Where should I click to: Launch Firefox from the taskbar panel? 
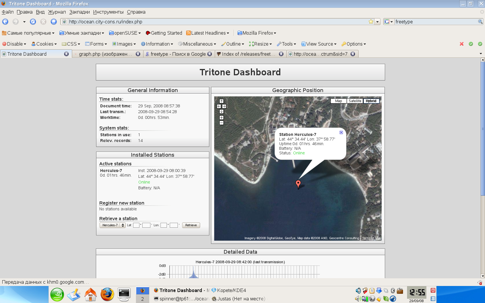pyautogui.click(x=107, y=295)
